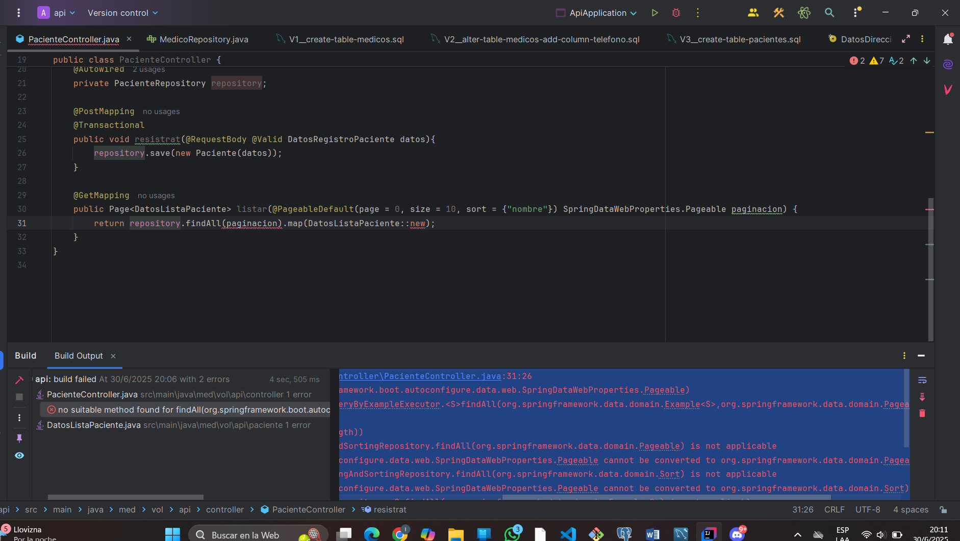
Task: Hide the Build tool window
Action: point(921,356)
